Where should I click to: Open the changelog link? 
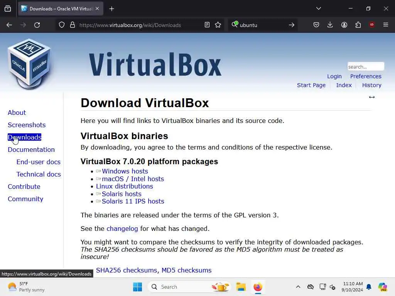122,229
